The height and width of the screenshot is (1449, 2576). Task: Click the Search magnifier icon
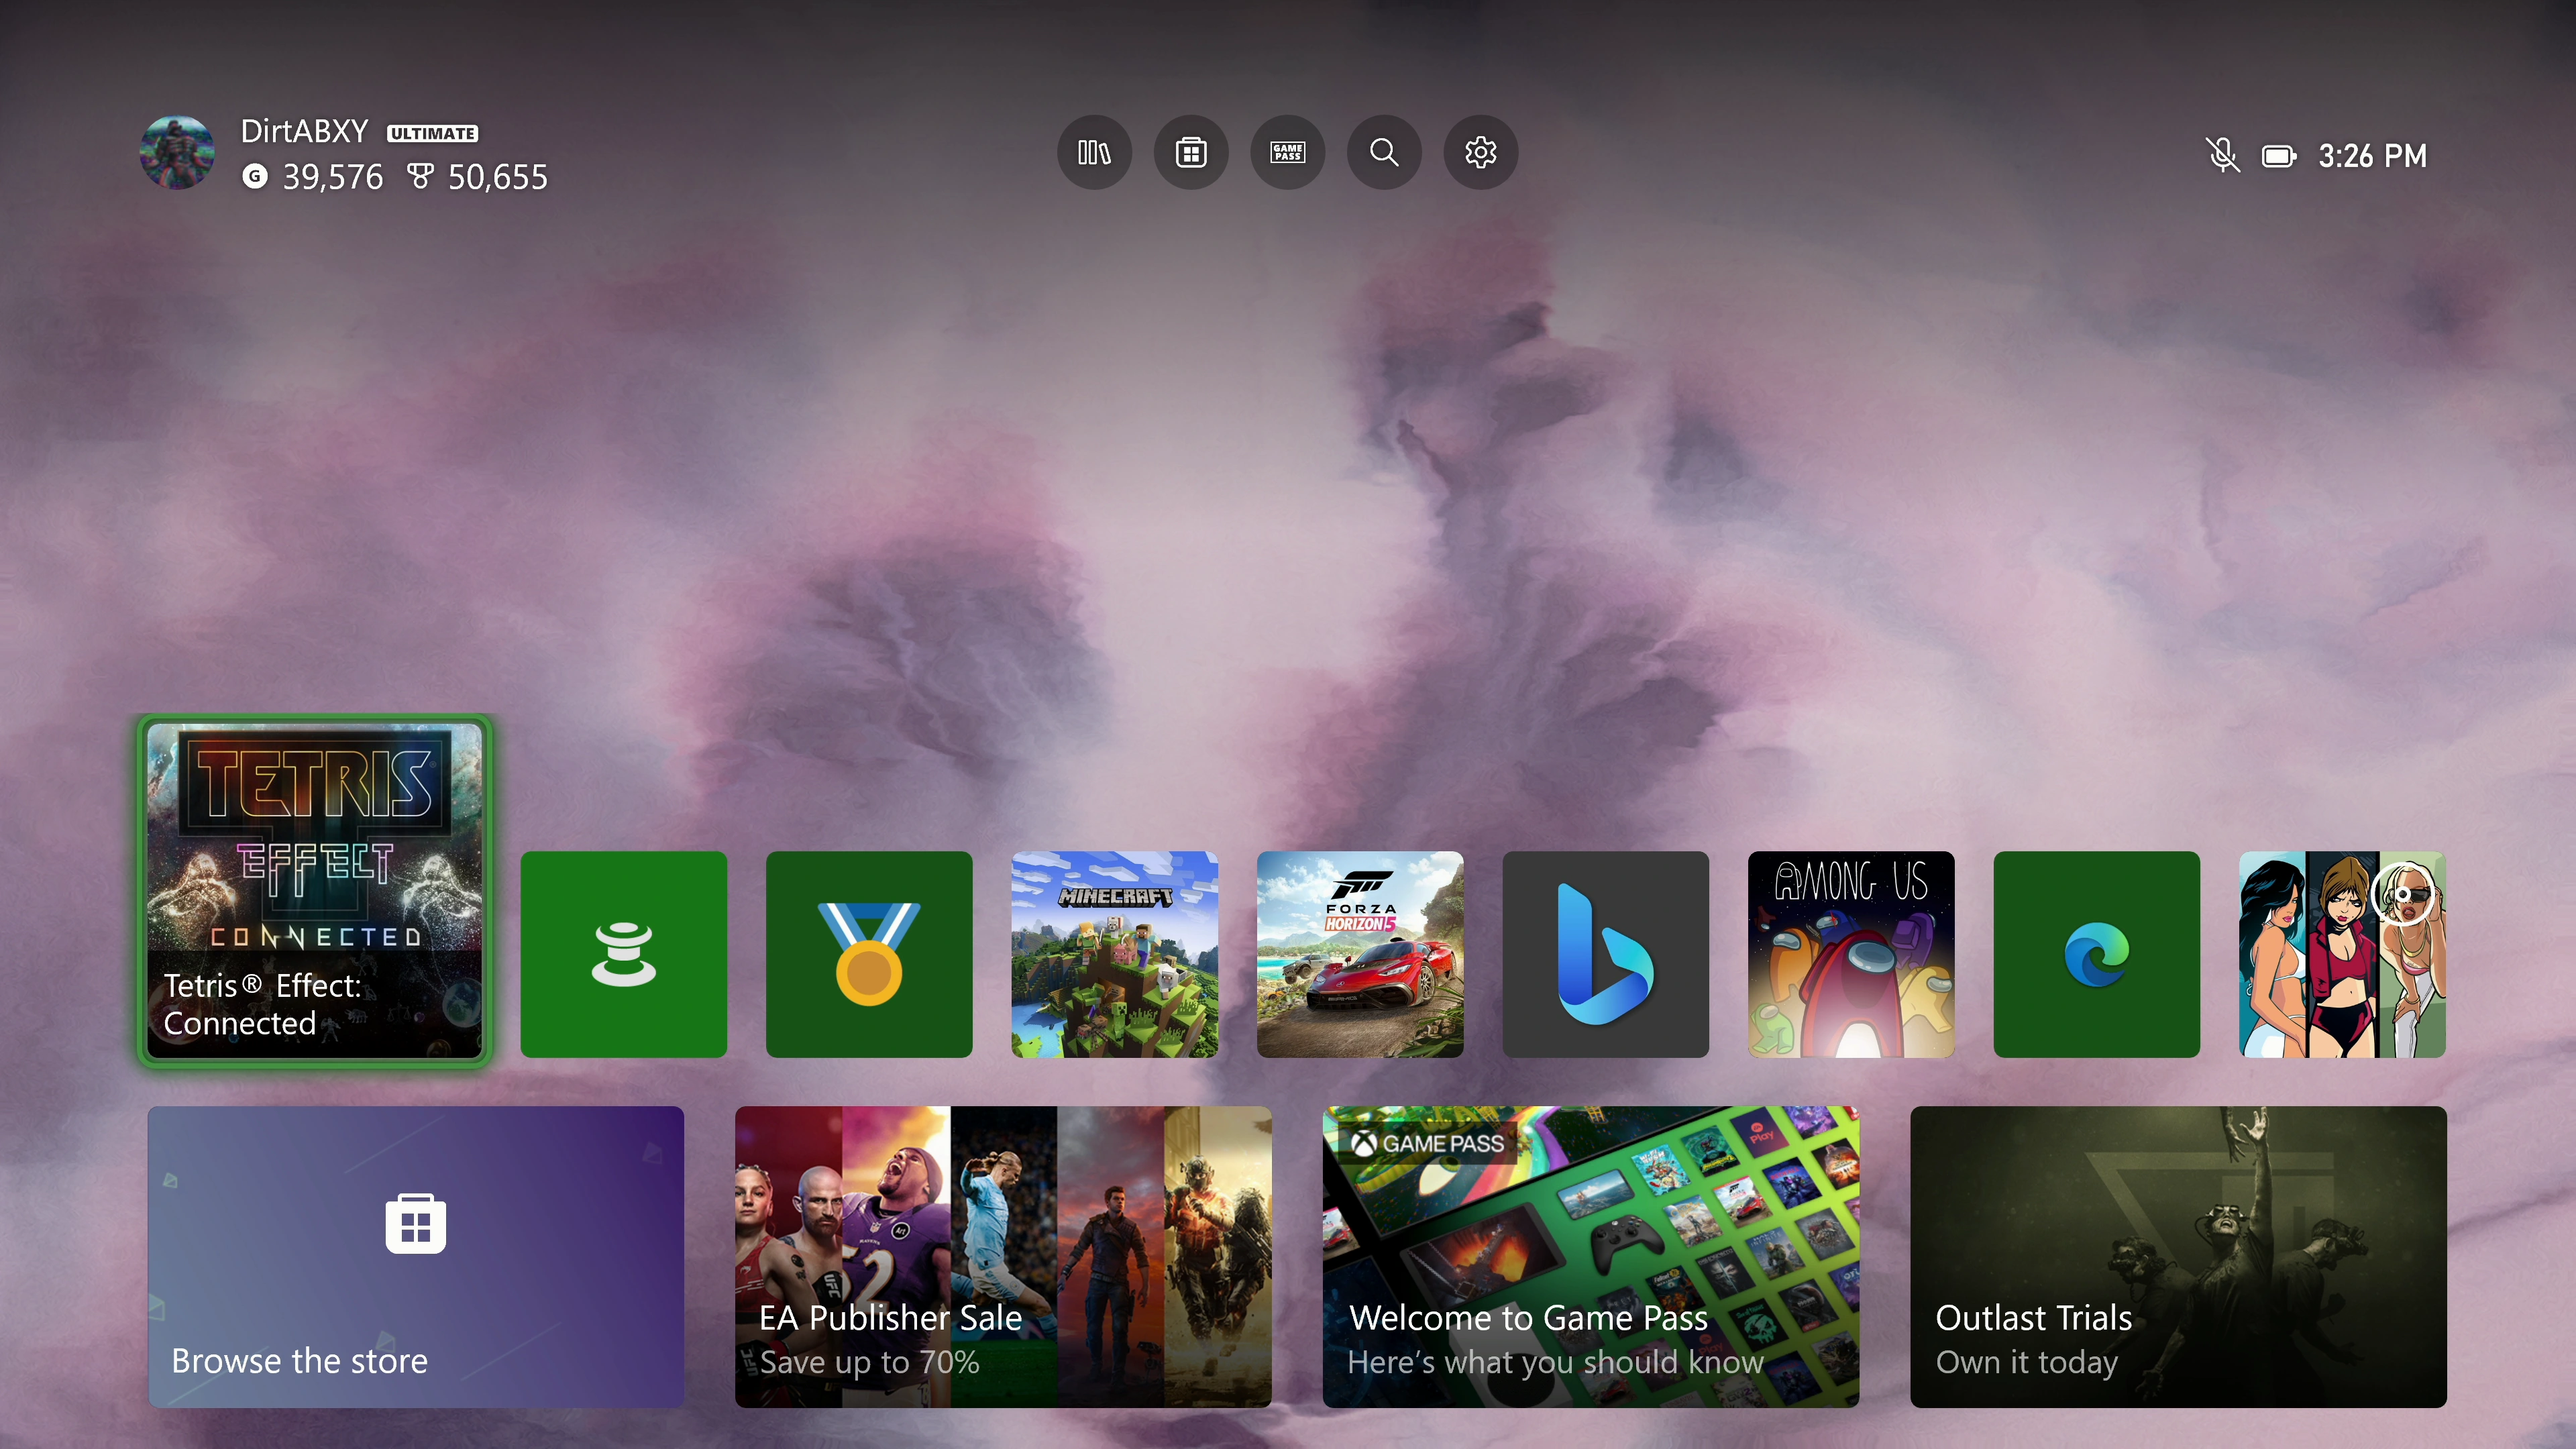[1384, 152]
